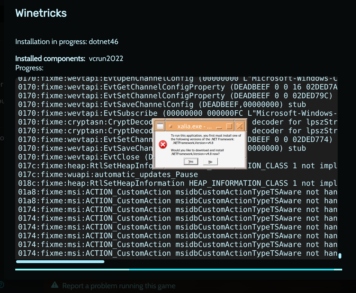Maximize the xalia.exe dialog window
This screenshot has width=356, height=293.
pyautogui.click(x=229, y=126)
